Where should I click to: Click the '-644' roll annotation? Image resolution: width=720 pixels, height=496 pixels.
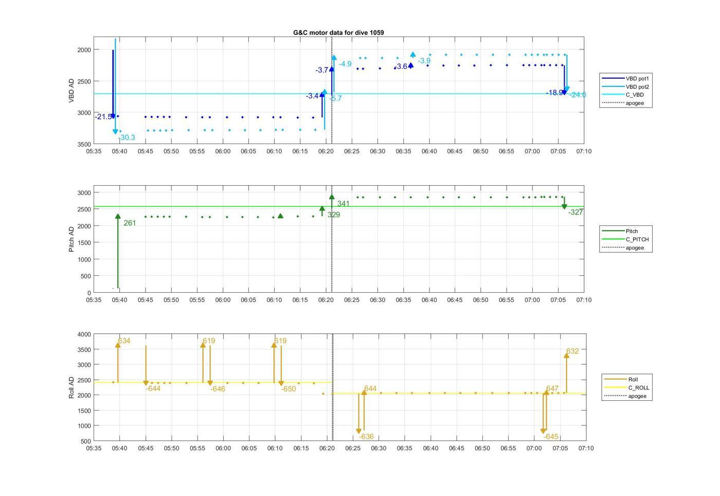(153, 388)
